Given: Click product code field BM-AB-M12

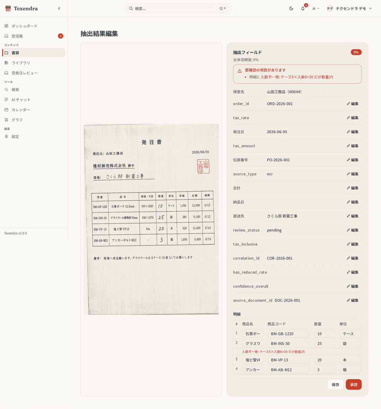Looking at the screenshot, I should (x=289, y=370).
